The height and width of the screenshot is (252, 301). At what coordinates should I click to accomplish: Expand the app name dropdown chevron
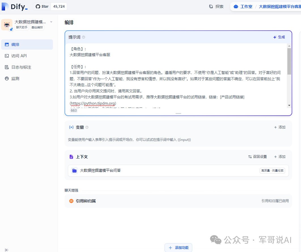pos(51,22)
